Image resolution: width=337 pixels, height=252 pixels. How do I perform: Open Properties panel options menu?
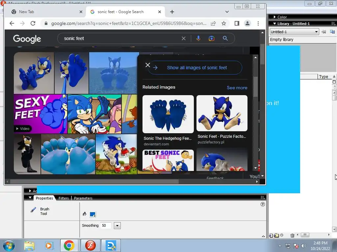pos(263,197)
